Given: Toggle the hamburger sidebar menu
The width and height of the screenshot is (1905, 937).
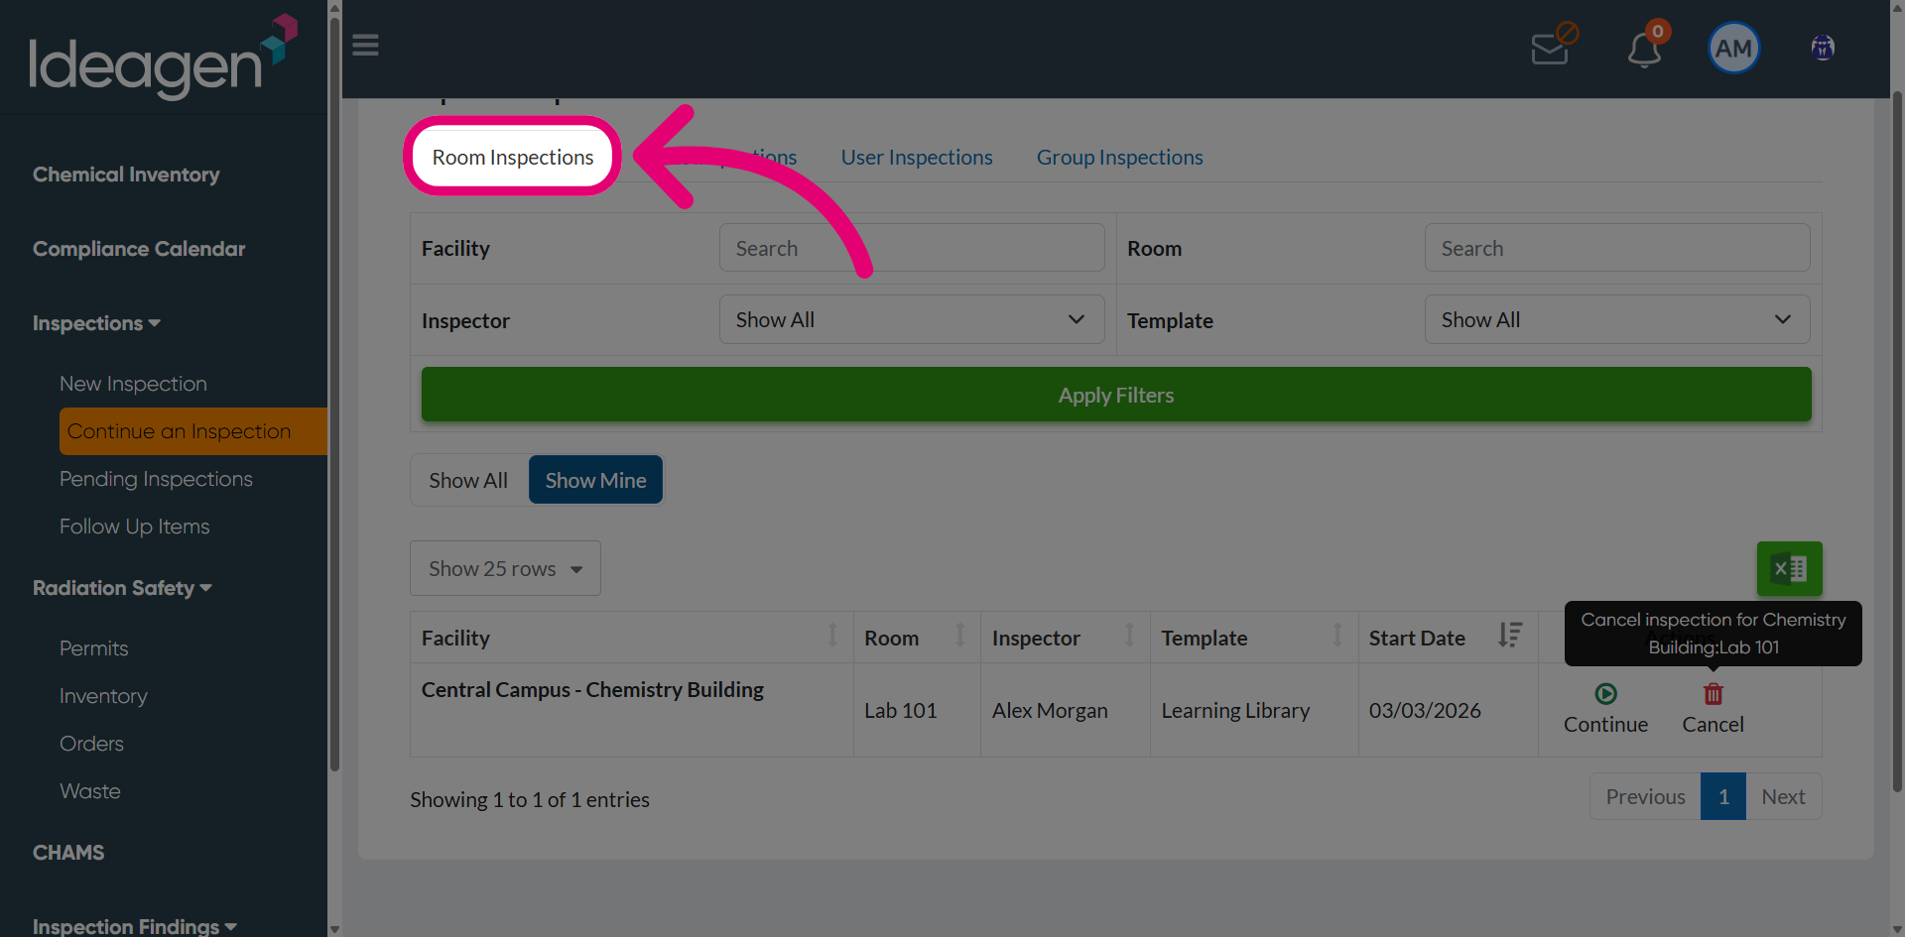Looking at the screenshot, I should click(x=365, y=46).
